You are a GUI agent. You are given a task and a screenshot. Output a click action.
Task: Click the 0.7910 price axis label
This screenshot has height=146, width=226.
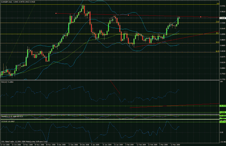223,74
